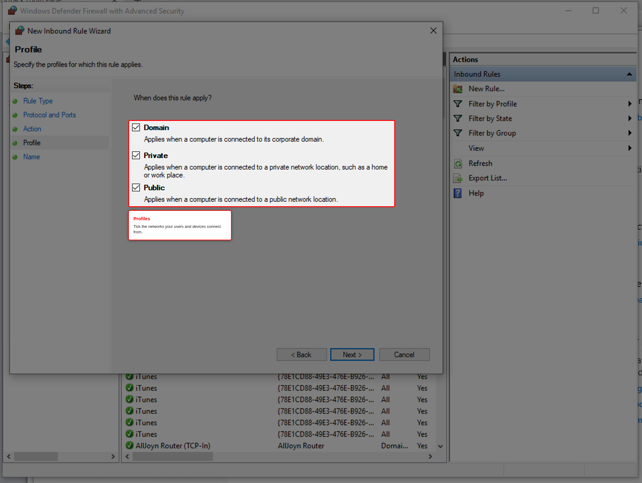Click the Help entry in Actions pane
The image size is (642, 483).
[476, 193]
